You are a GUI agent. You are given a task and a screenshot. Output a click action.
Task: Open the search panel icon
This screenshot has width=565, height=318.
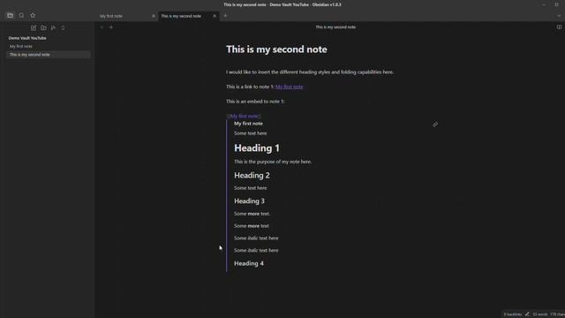[x=21, y=16]
